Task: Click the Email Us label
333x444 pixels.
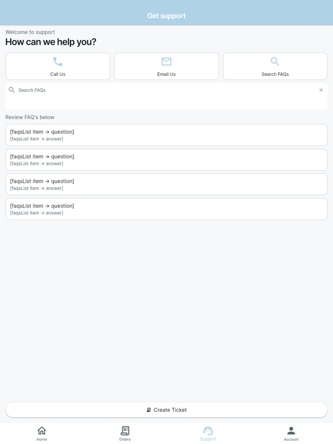Action: 166,74
